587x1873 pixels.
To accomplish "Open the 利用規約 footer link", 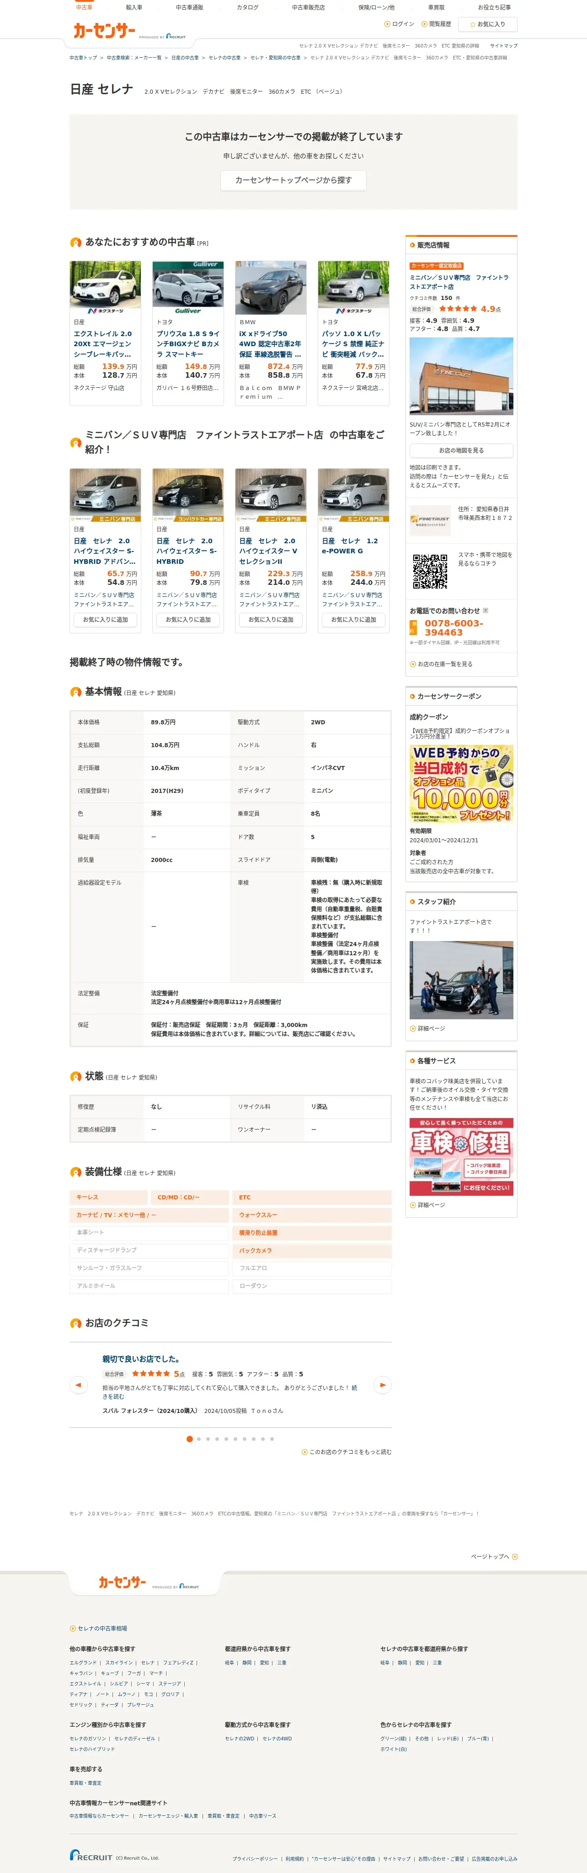I will [295, 1858].
